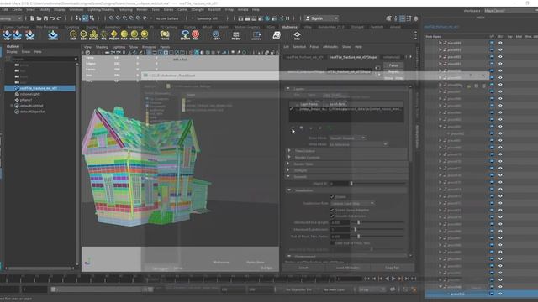Select pPlane1 in the Outliner
Viewport: 538px width, 302px height.
click(x=26, y=100)
